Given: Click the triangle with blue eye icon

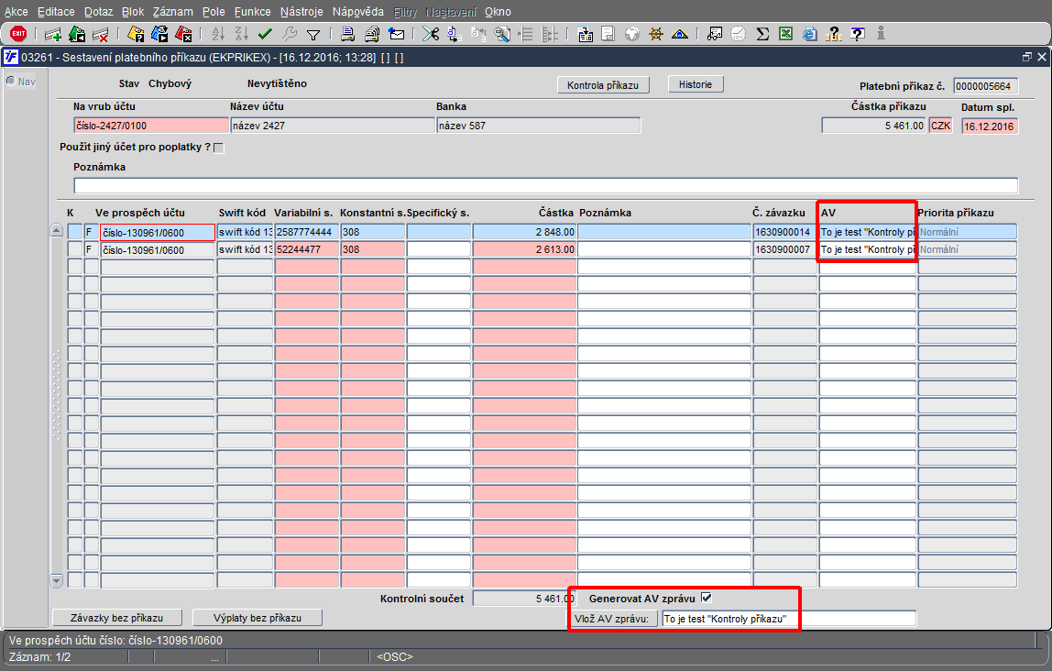Looking at the screenshot, I should pyautogui.click(x=680, y=34).
